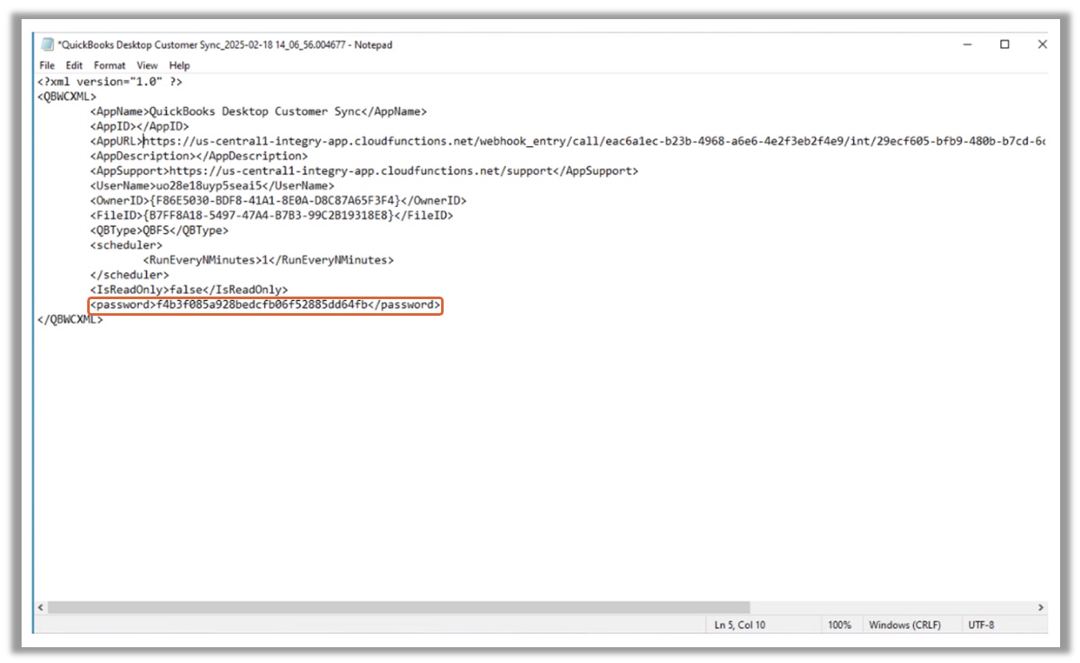
Task: Click the AppURL webhook address line
Action: (567, 141)
